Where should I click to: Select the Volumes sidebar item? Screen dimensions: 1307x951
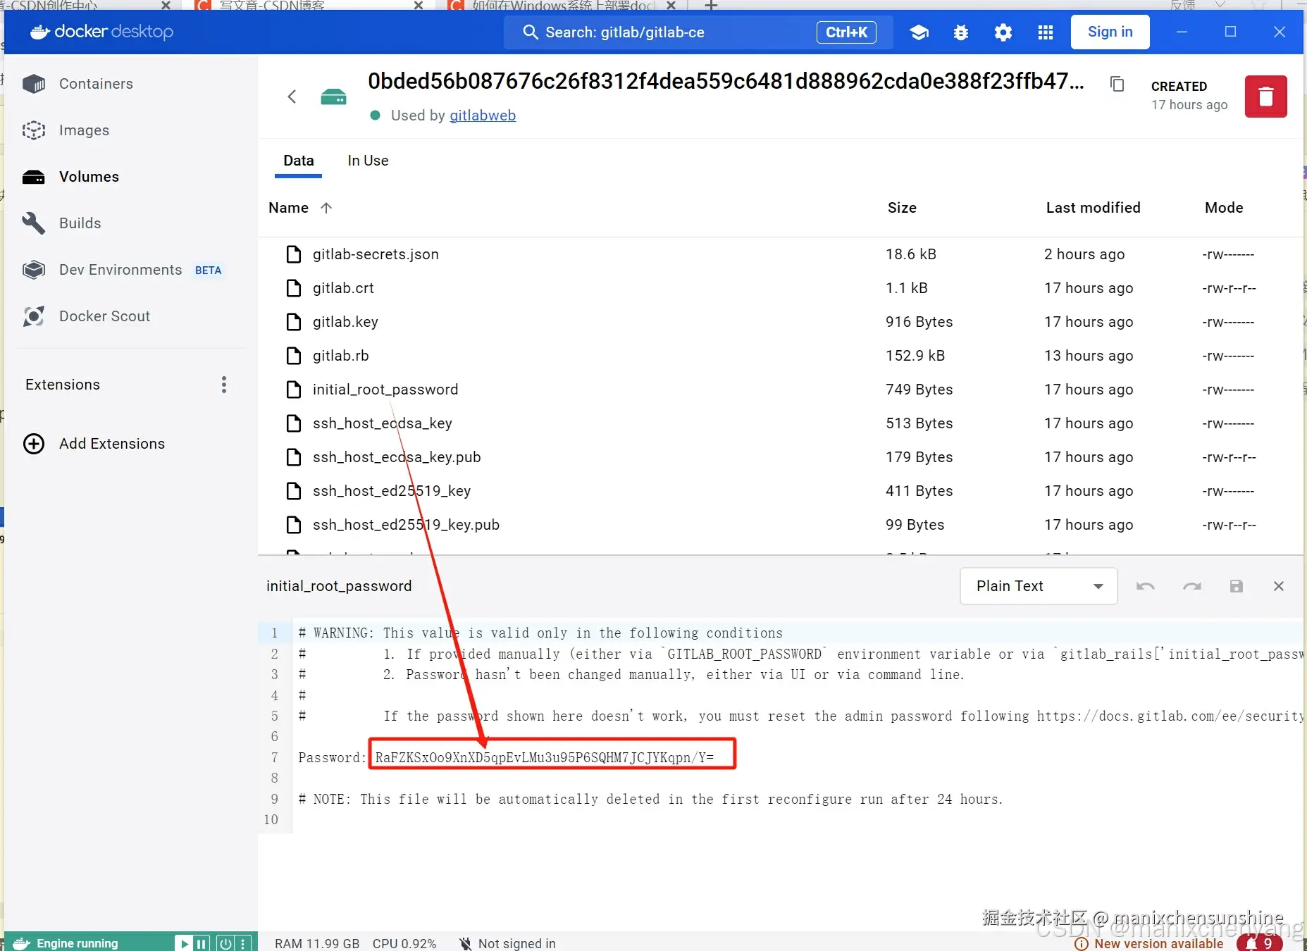pos(89,177)
